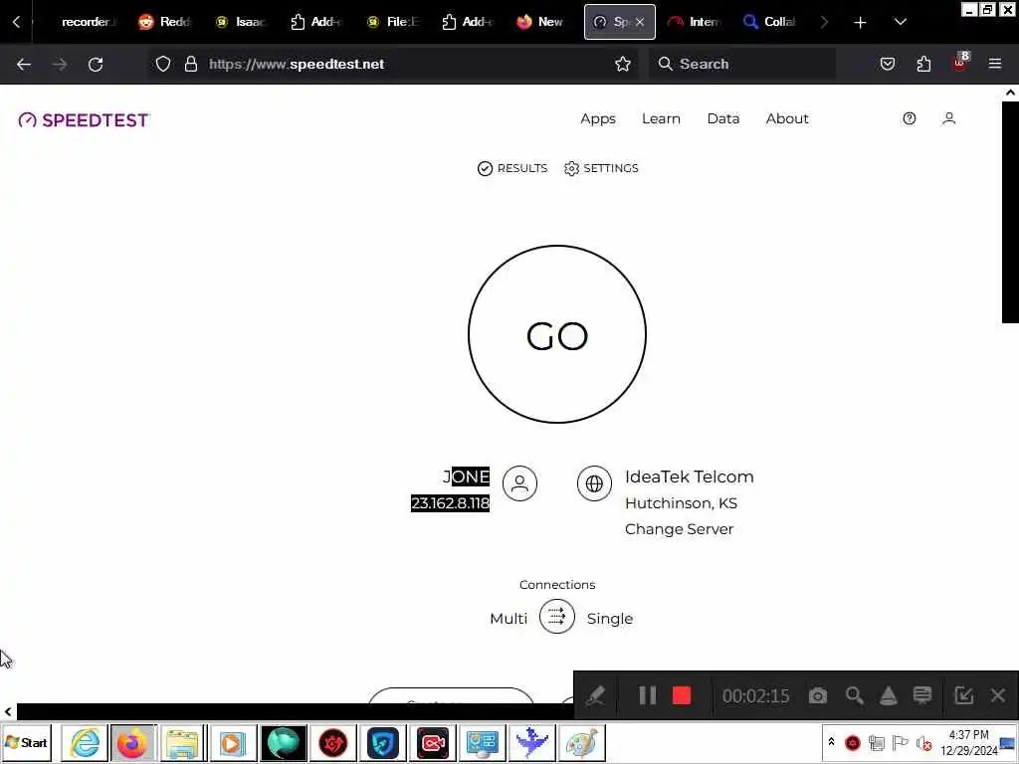Open the Apps menu
1019x764 pixels.
(598, 119)
